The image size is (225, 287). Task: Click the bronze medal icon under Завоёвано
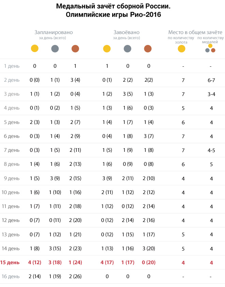point(148,49)
